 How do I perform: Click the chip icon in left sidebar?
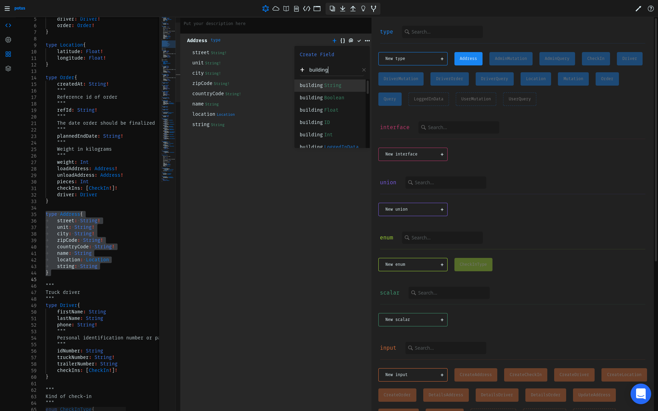click(8, 40)
